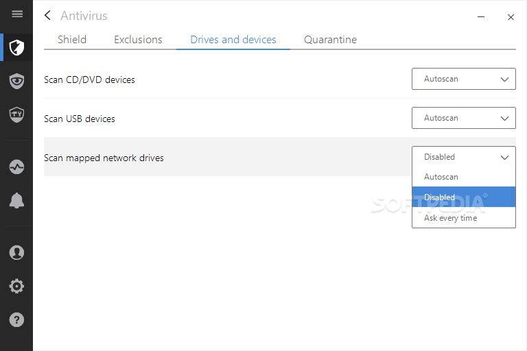Minimize the Antivirus window
527x351 pixels.
click(481, 16)
